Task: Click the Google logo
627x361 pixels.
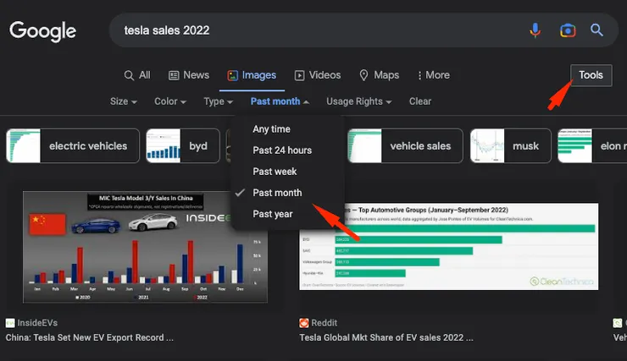Action: click(42, 31)
